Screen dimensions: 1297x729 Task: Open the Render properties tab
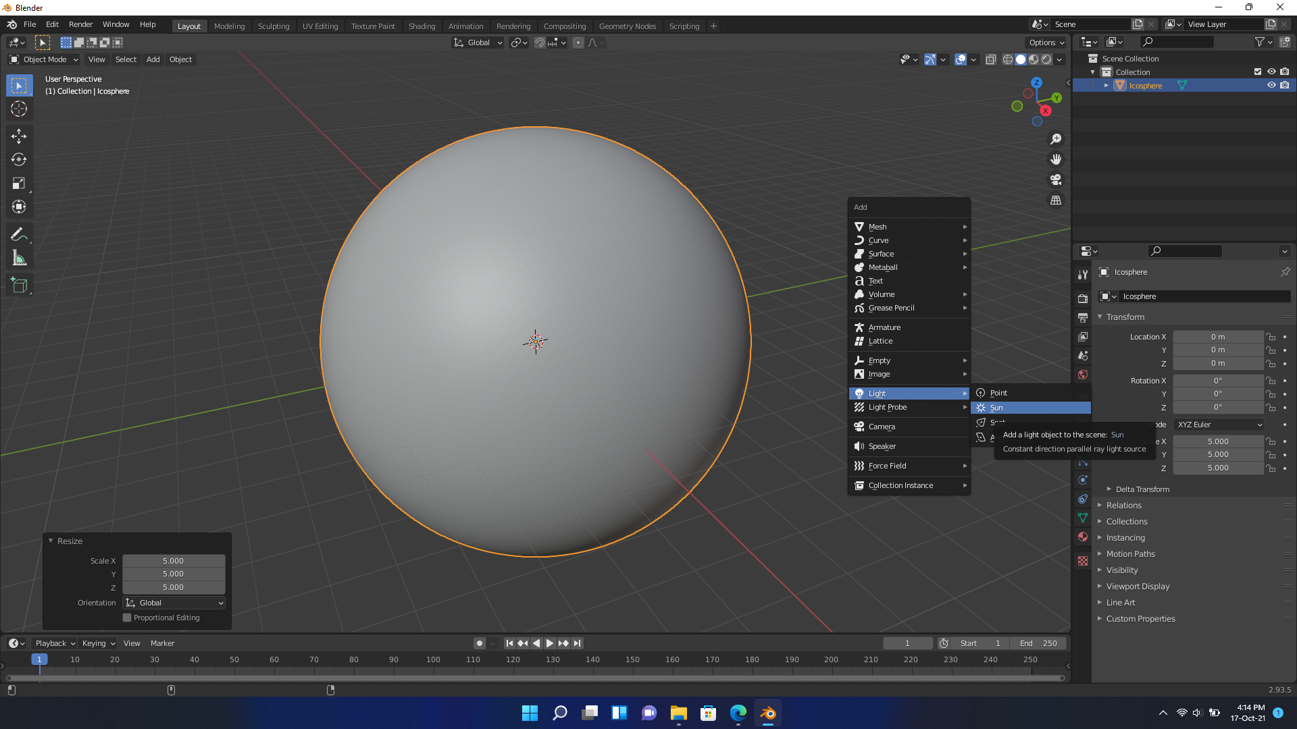coord(1083,298)
